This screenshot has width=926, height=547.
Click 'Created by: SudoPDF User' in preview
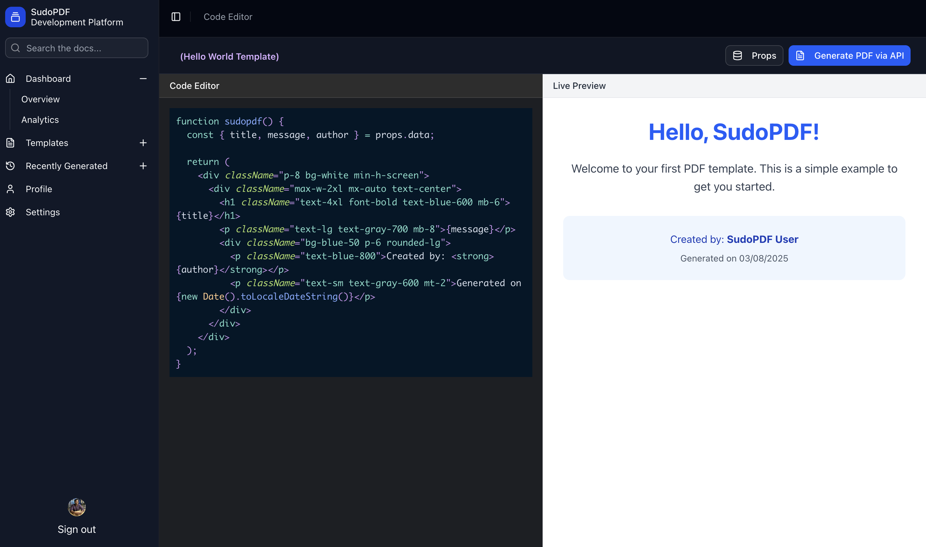734,240
